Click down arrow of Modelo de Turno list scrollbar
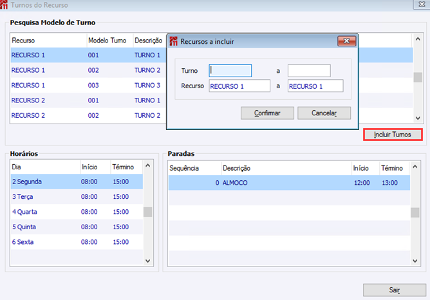This screenshot has height=300, width=430. tap(418, 118)
